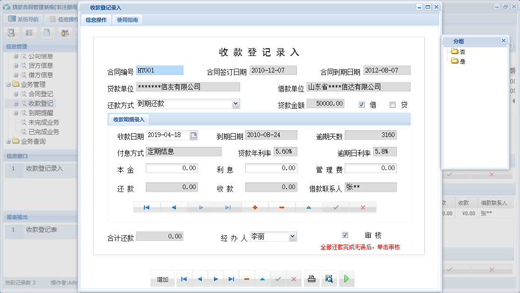Image resolution: width=520 pixels, height=293 pixels.
Task: Click the print icon in the bottom toolbar
Action: [x=312, y=279]
